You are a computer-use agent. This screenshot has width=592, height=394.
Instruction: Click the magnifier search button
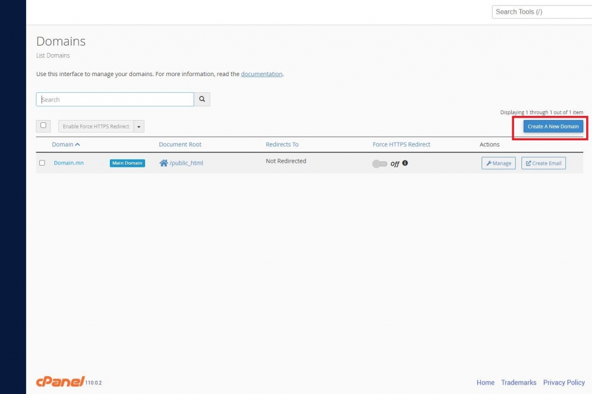202,99
